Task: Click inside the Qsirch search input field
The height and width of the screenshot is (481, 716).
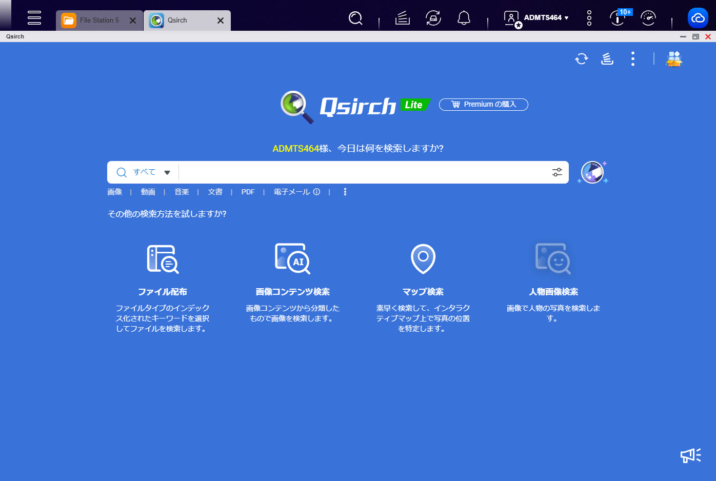Action: coord(359,172)
